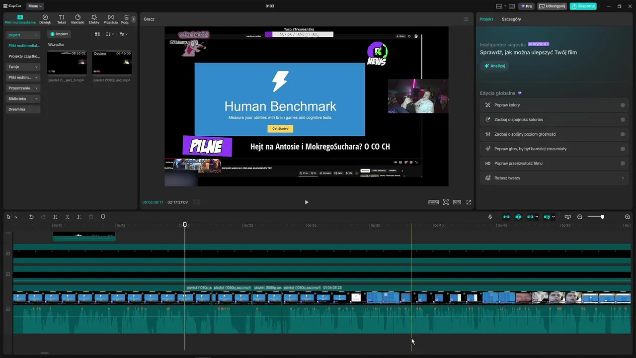Open the Przejścia transitions tab
This screenshot has height=358, width=636.
tap(111, 19)
